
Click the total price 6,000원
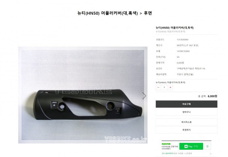[212, 96]
